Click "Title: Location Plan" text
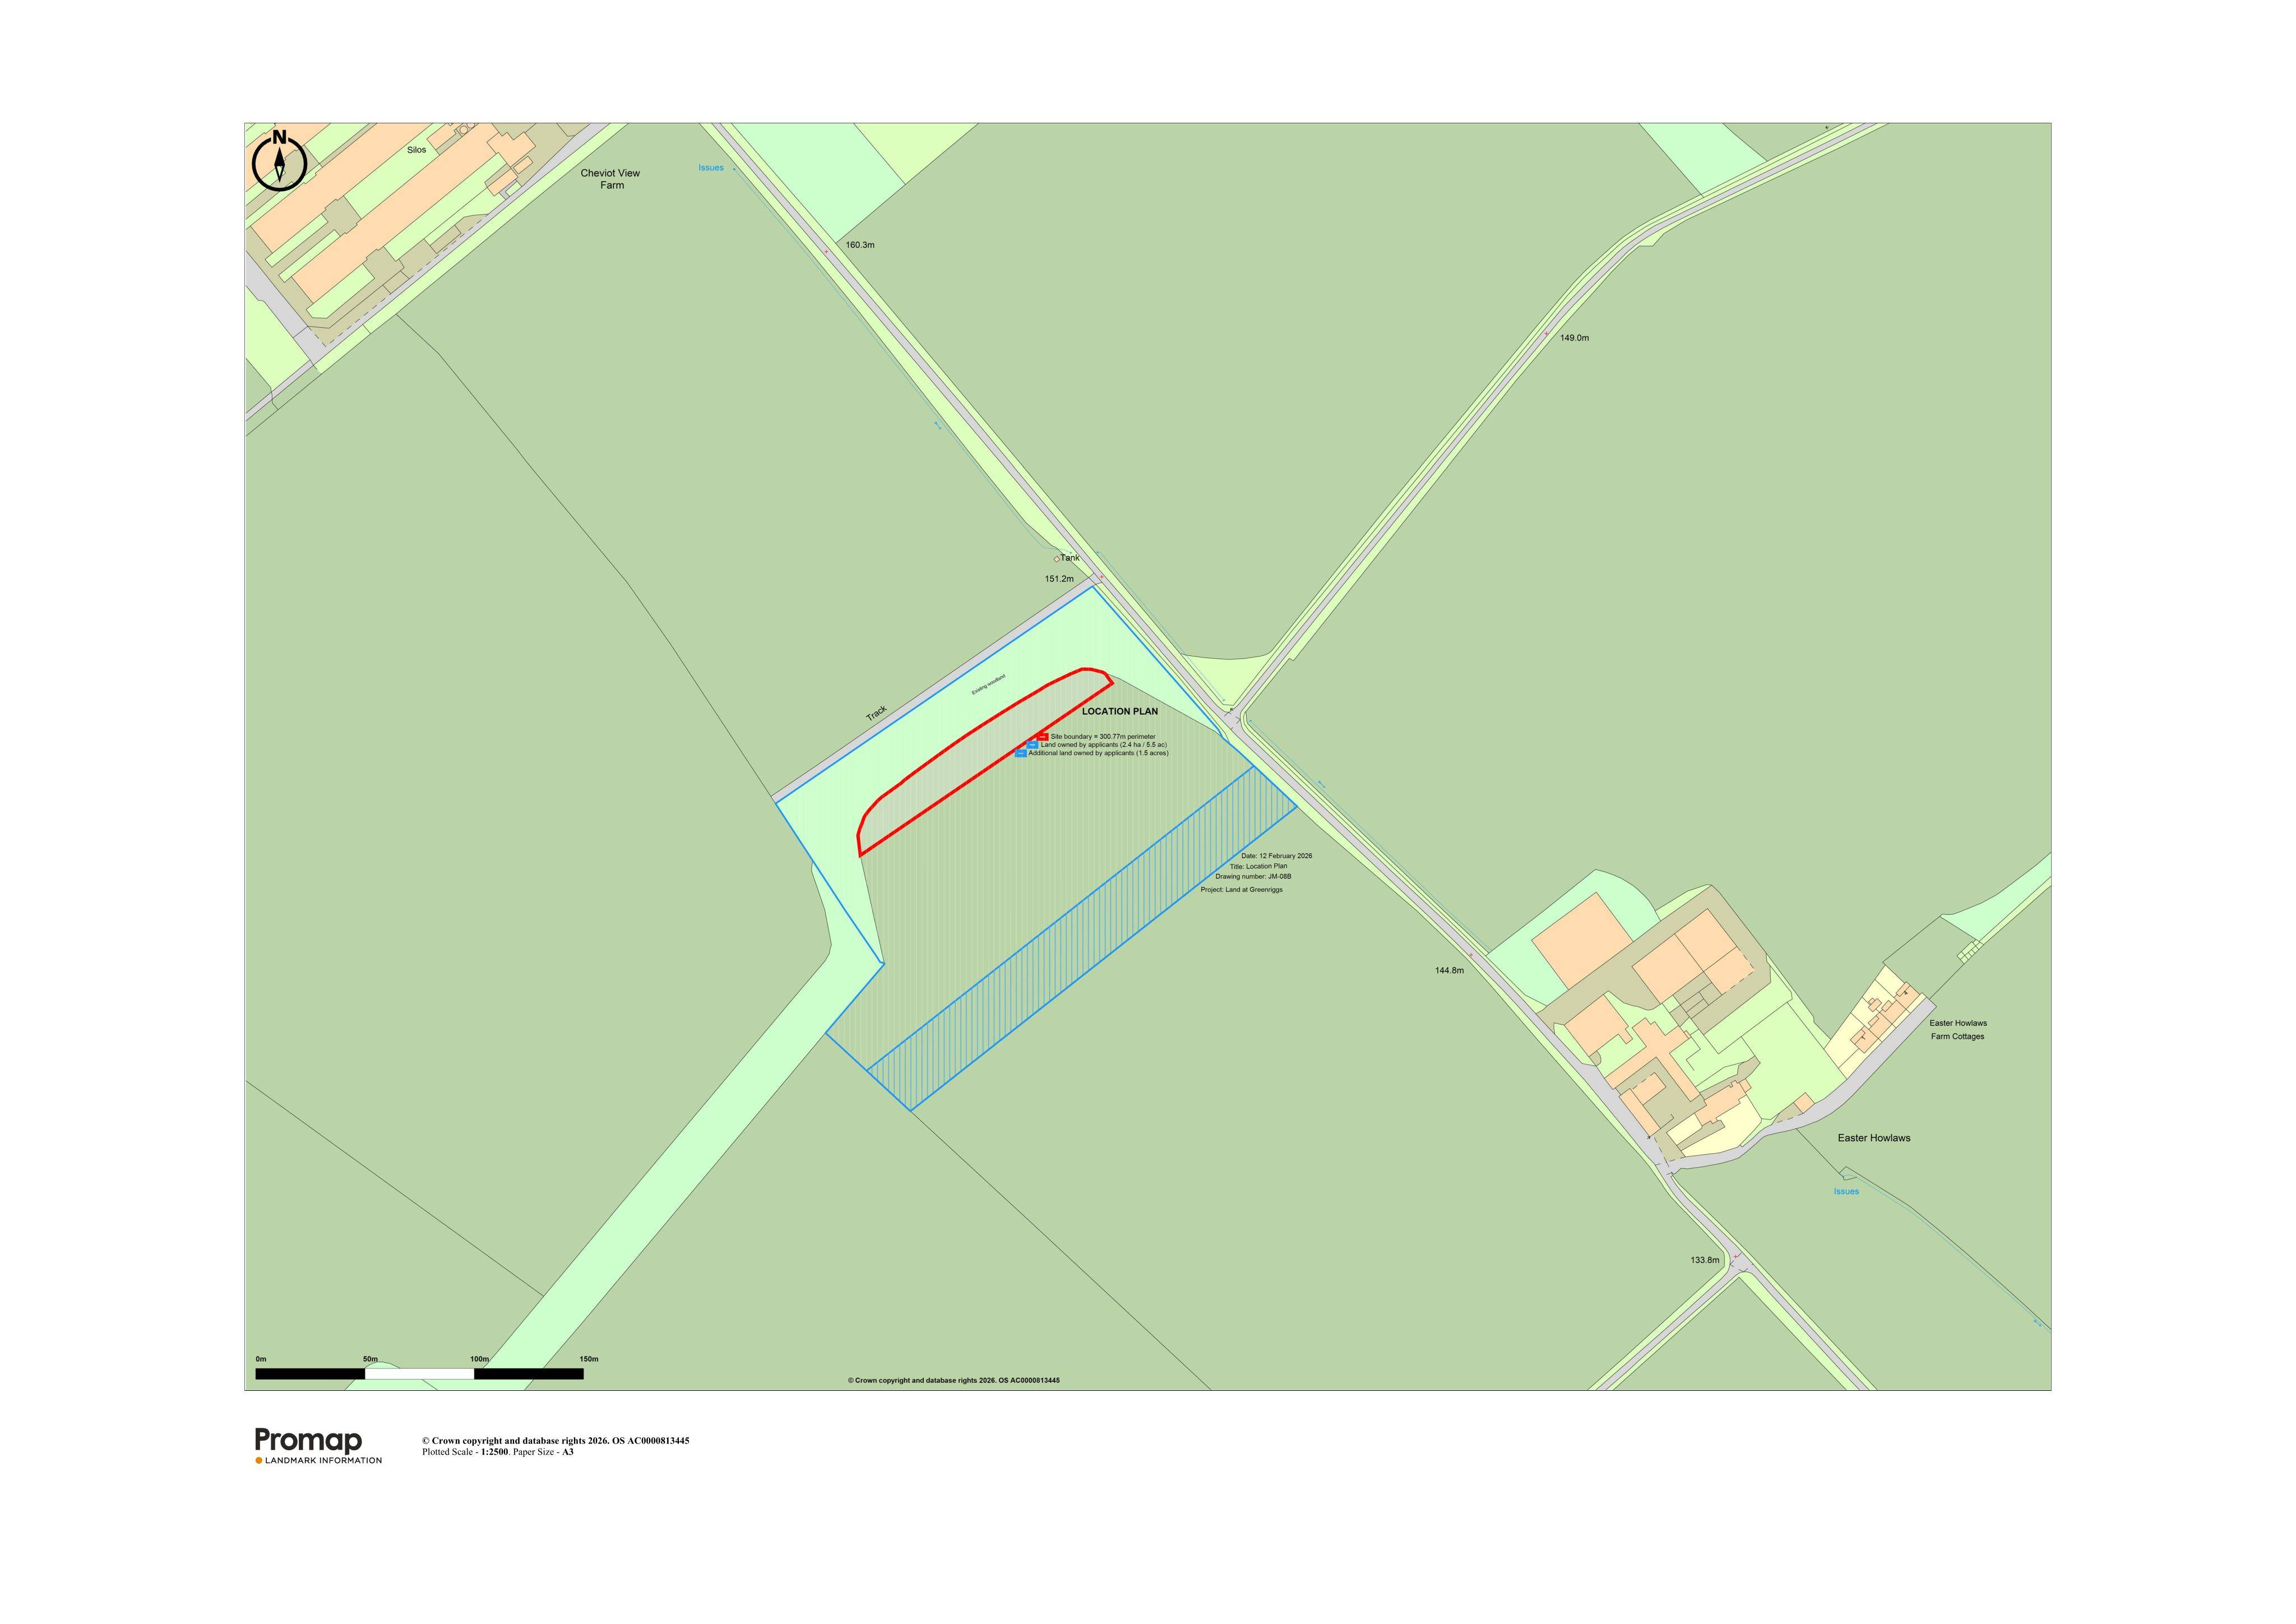2296x1624 pixels. (1259, 866)
